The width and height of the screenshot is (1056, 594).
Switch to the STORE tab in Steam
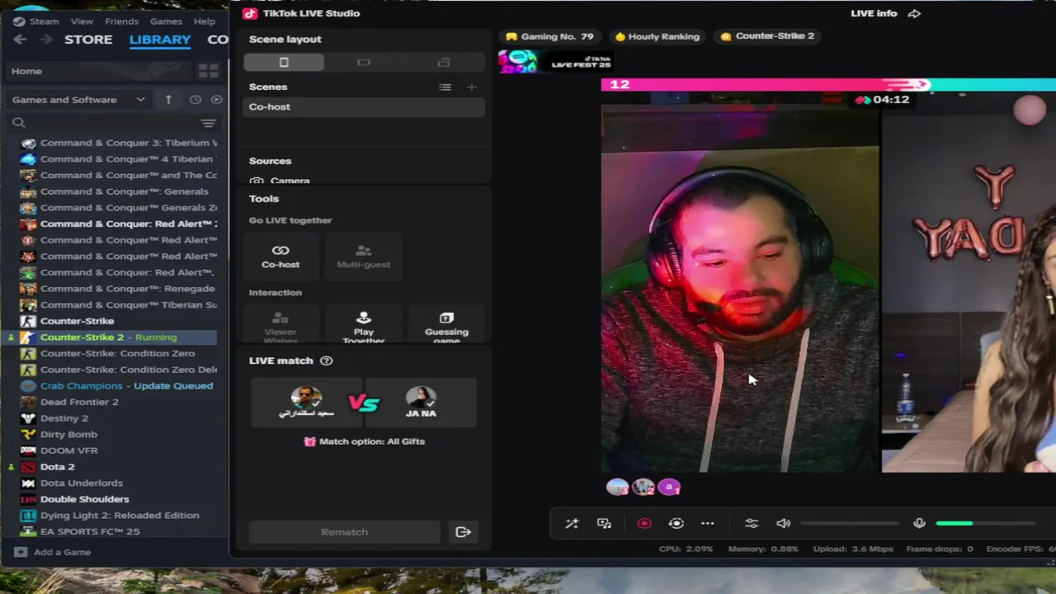pyautogui.click(x=88, y=40)
